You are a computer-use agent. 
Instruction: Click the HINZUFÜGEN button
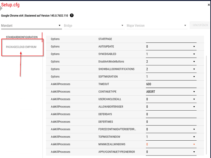click(199, 26)
